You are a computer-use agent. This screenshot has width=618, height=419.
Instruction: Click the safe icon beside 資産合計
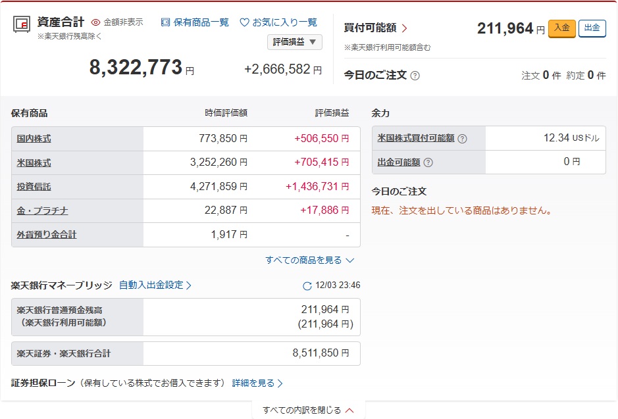tap(21, 23)
